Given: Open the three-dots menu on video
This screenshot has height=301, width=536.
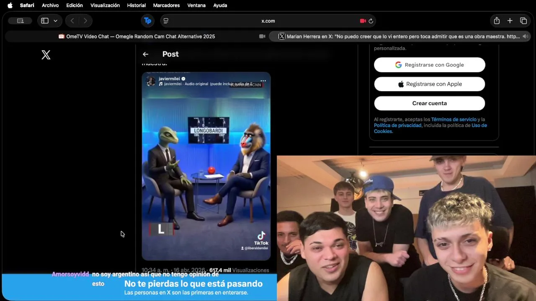Looking at the screenshot, I should 263,81.
